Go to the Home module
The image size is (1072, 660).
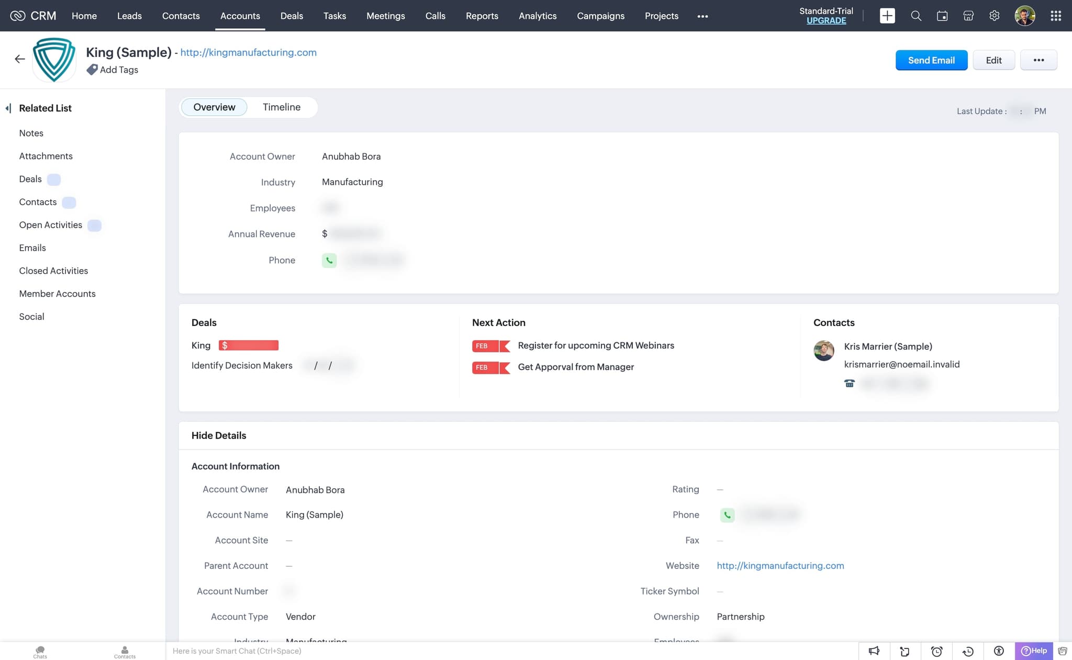(84, 16)
